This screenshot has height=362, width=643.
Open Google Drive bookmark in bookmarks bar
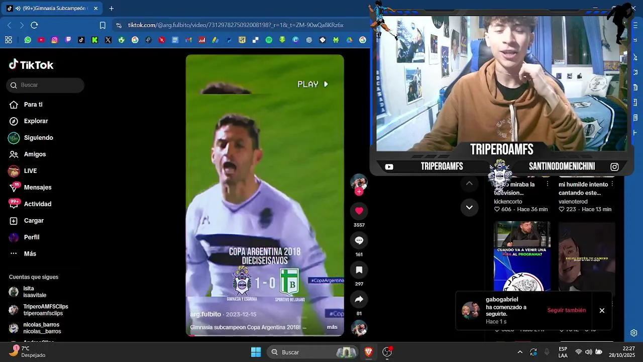(x=349, y=40)
